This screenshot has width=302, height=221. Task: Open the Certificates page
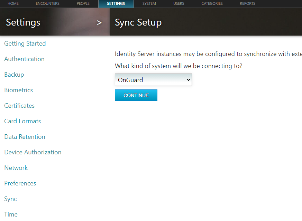click(19, 106)
